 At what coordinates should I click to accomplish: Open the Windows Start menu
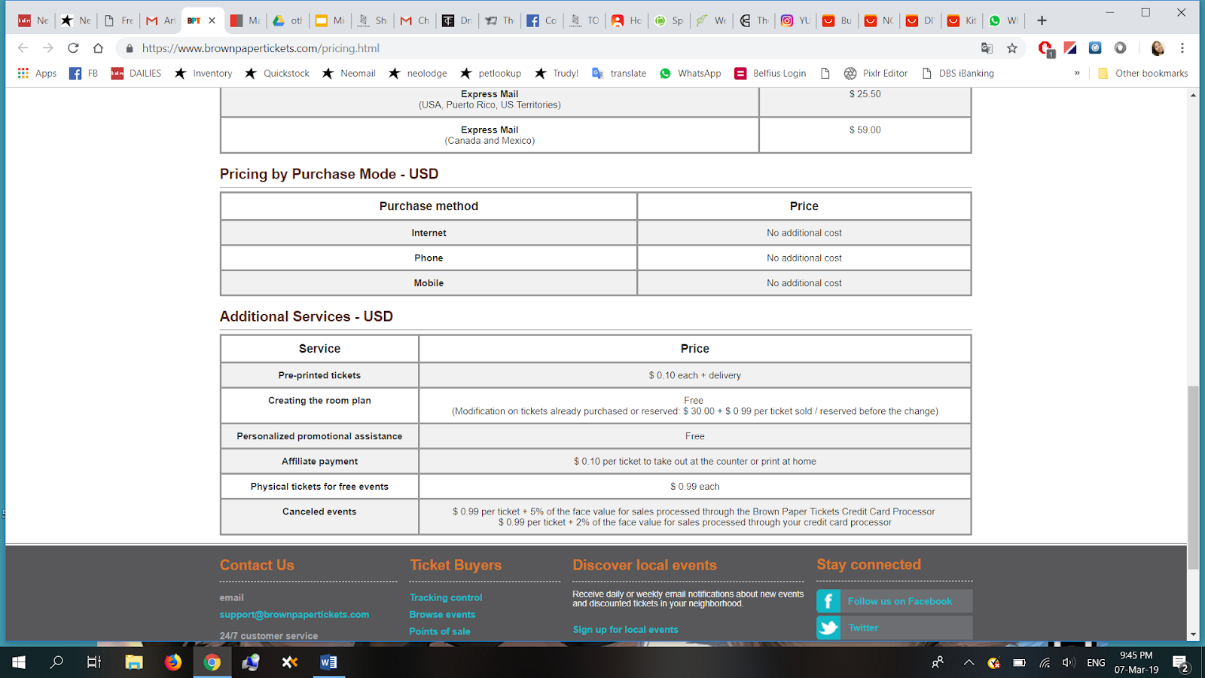click(x=19, y=662)
